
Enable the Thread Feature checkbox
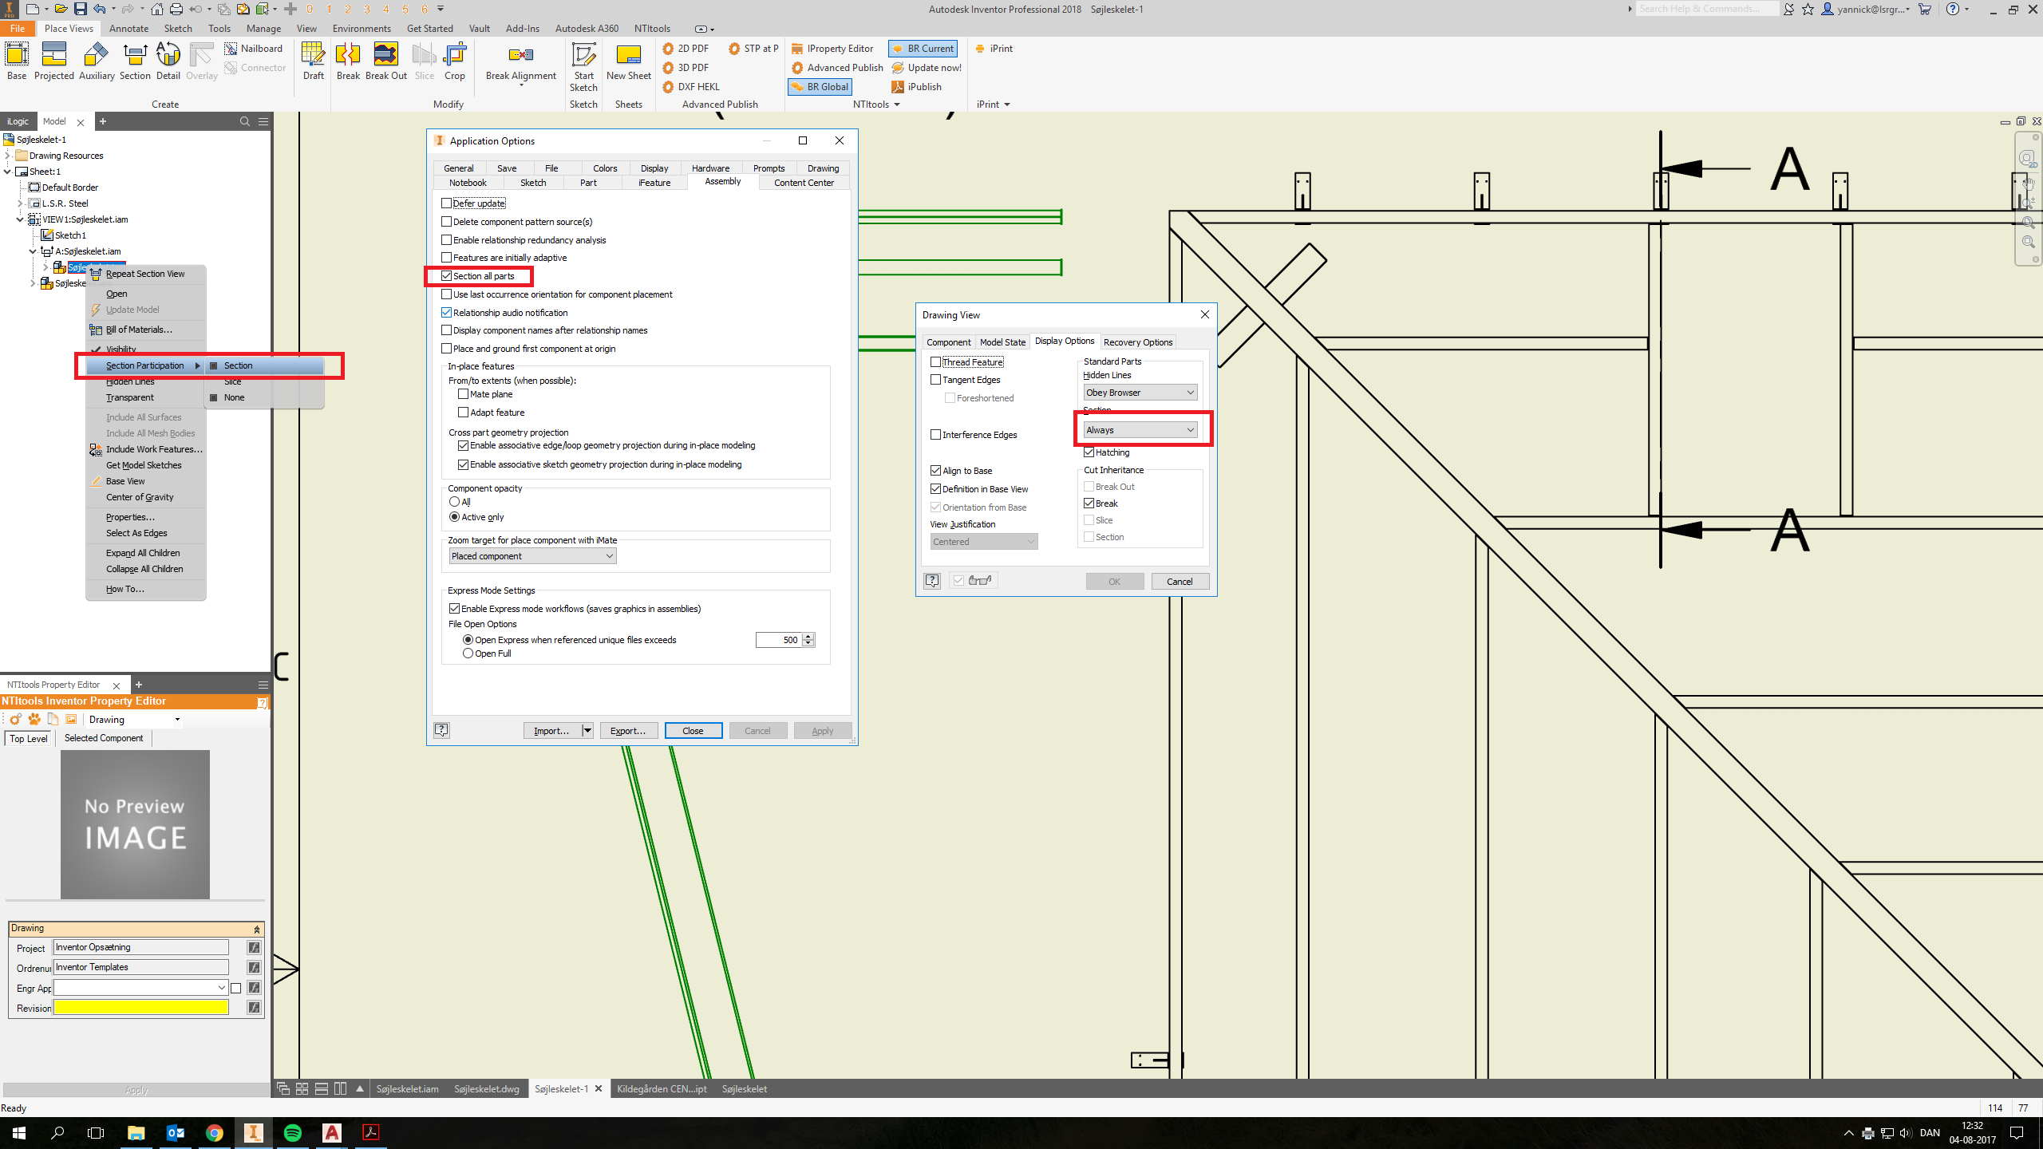click(x=935, y=361)
